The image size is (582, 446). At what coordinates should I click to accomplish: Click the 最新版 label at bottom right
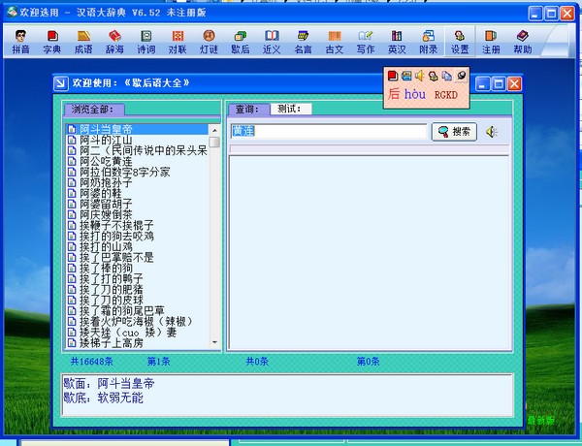tap(541, 421)
